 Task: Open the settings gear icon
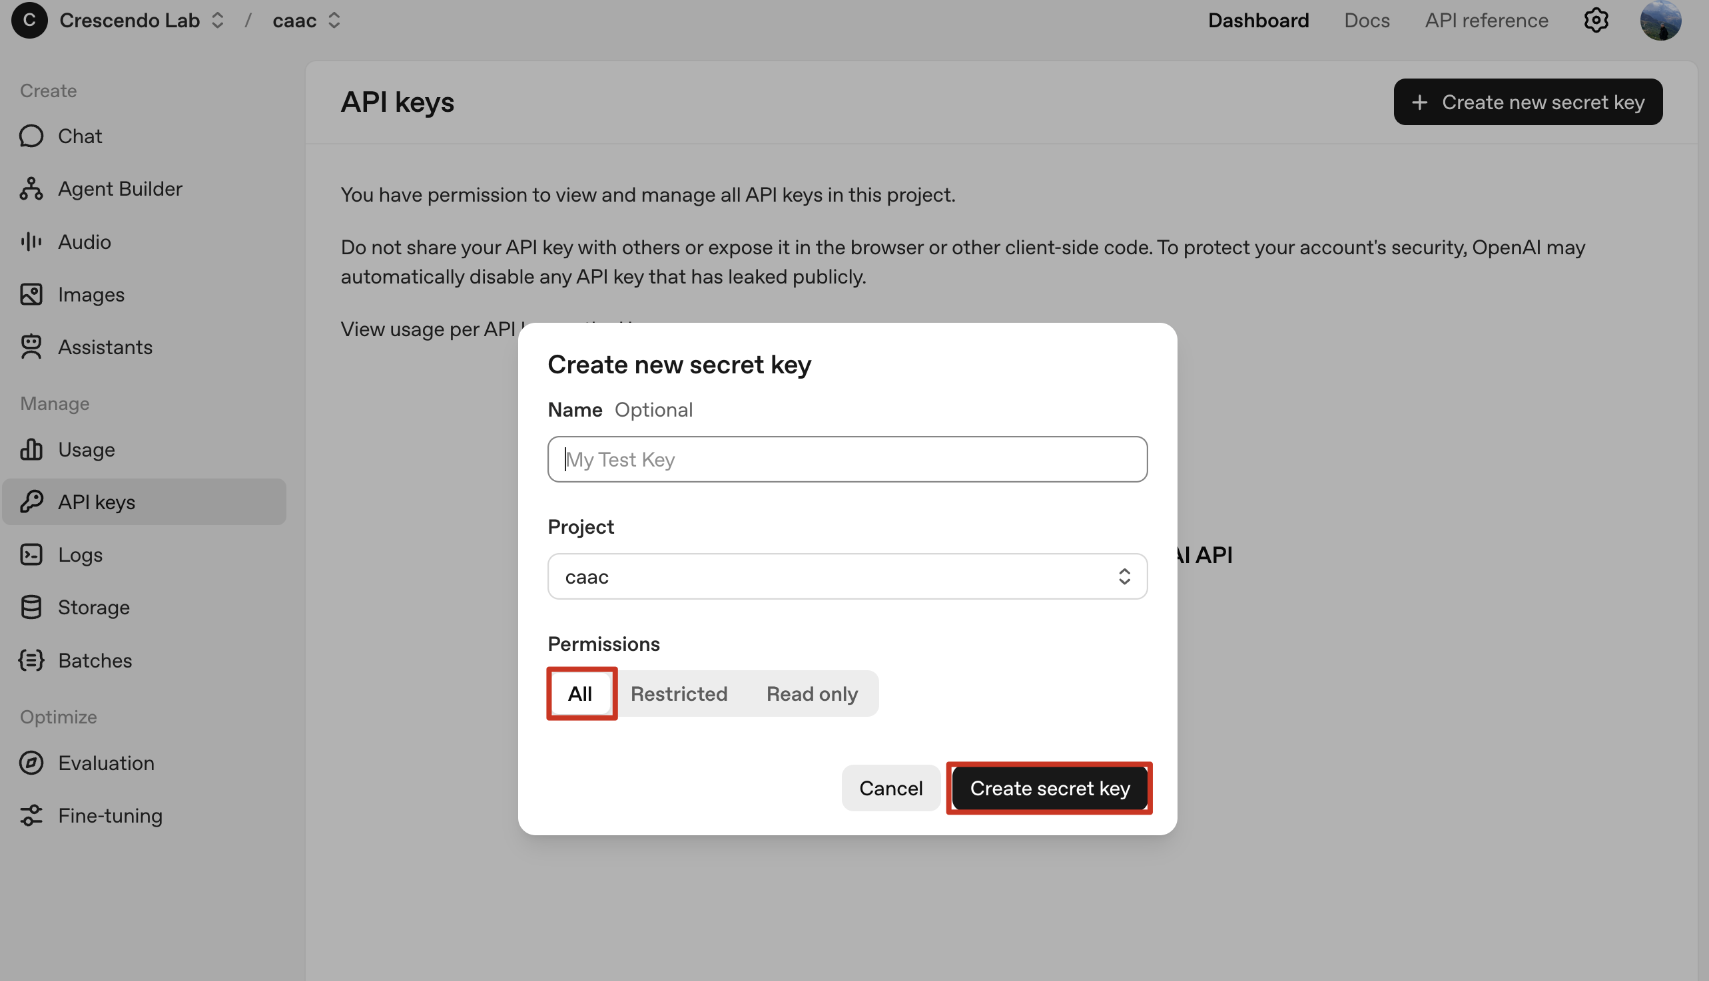point(1596,20)
